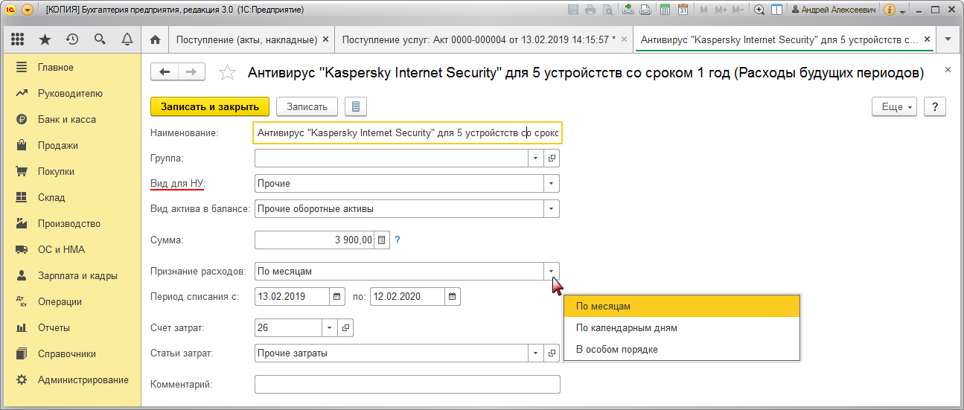Open the Notifications bell icon

click(127, 39)
